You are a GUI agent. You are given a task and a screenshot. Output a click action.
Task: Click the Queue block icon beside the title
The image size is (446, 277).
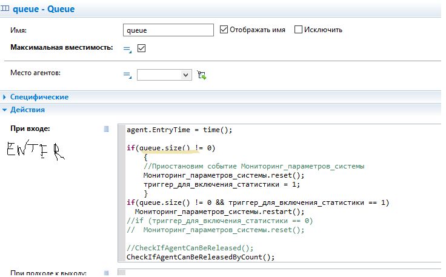click(5, 8)
